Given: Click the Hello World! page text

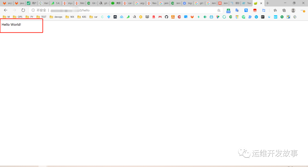Looking at the screenshot, I should click(11, 25).
